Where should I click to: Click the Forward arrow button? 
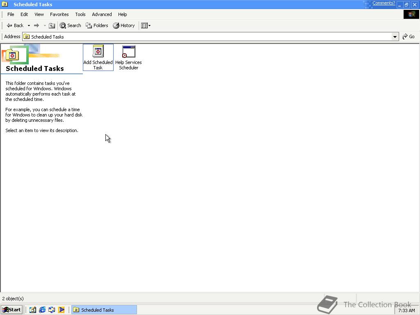pos(37,25)
